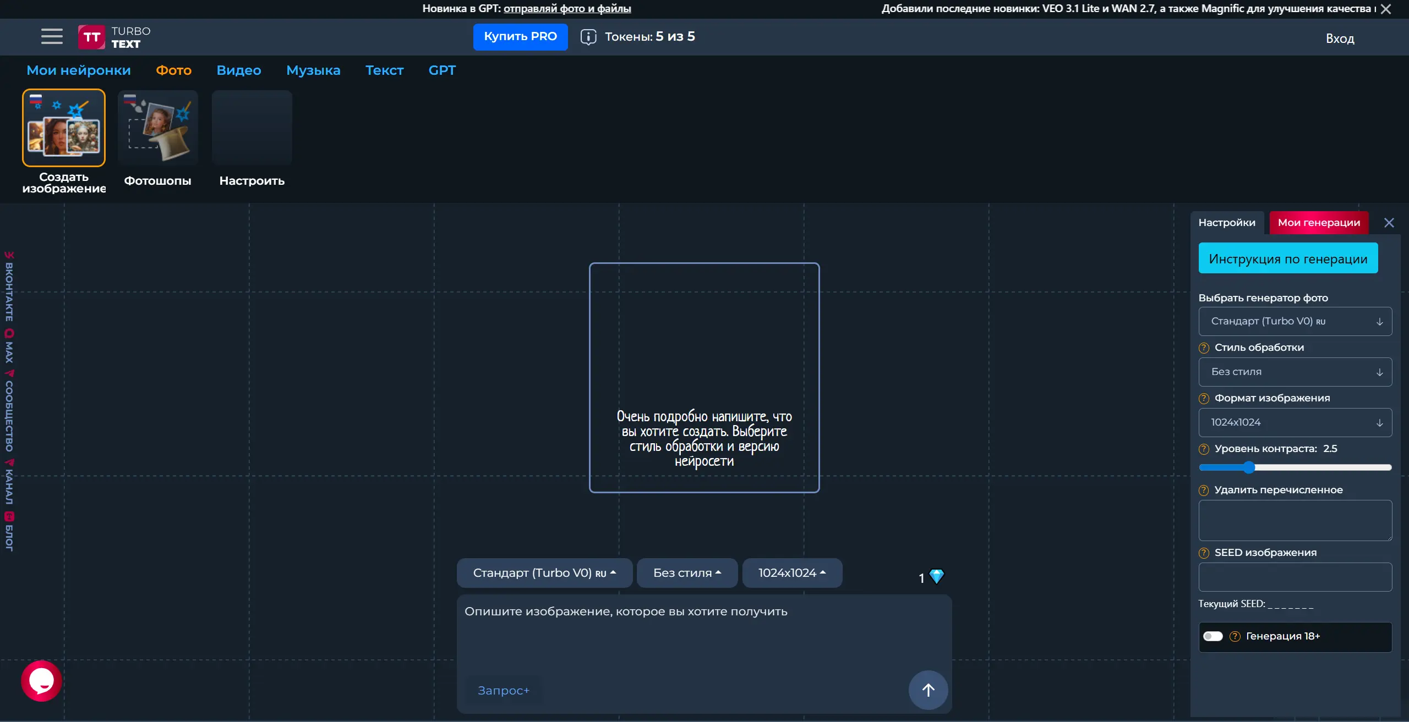The width and height of the screenshot is (1409, 722).
Task: Click the token diamond cost icon
Action: click(x=936, y=576)
